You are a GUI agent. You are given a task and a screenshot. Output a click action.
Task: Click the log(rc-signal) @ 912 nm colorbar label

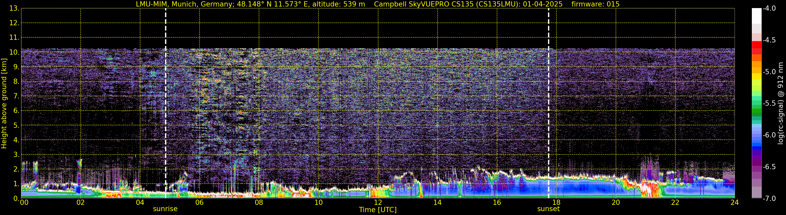pyautogui.click(x=781, y=103)
